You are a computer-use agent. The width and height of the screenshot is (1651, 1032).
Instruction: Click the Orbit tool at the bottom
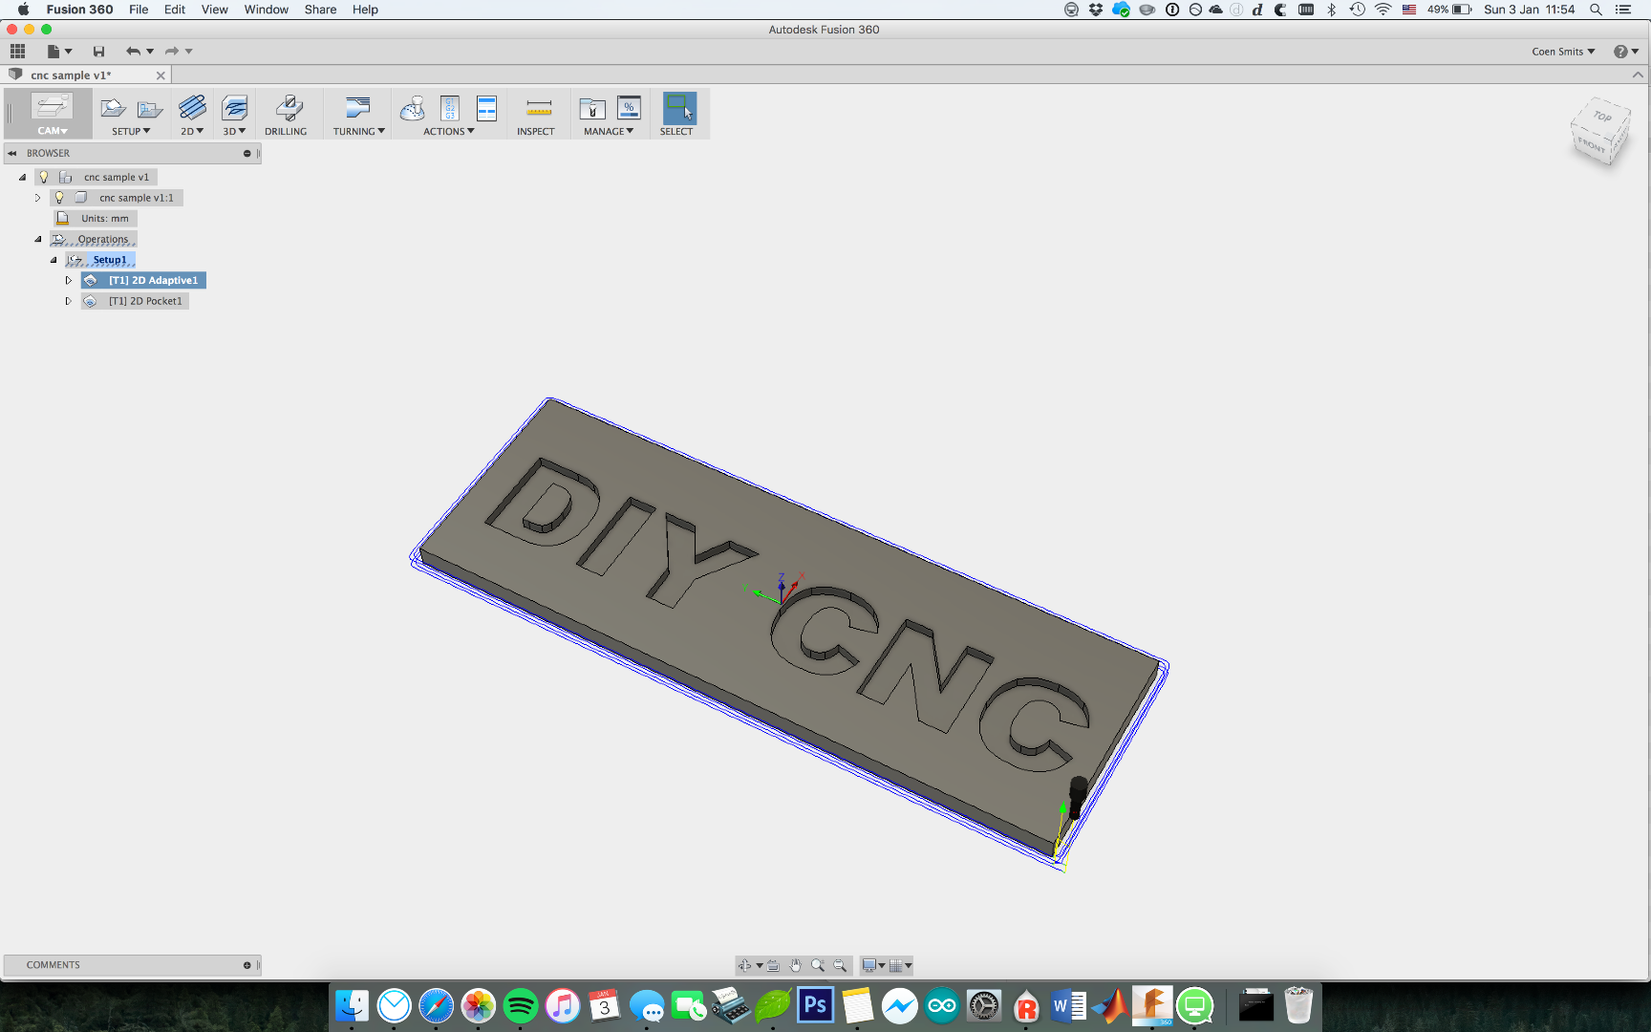click(745, 965)
